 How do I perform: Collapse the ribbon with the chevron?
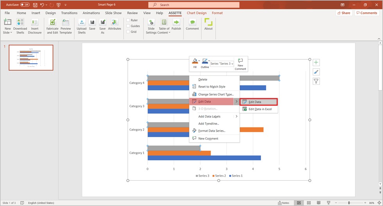379,39
